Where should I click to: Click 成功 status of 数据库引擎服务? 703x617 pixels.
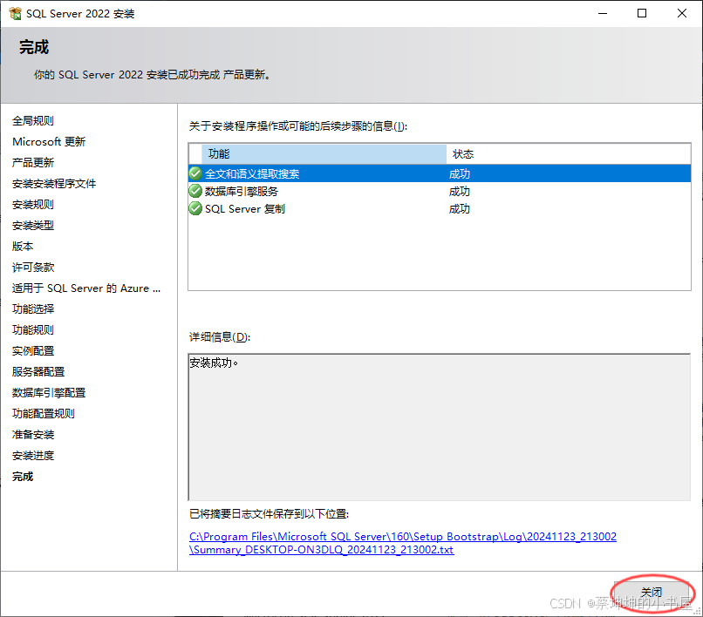459,192
